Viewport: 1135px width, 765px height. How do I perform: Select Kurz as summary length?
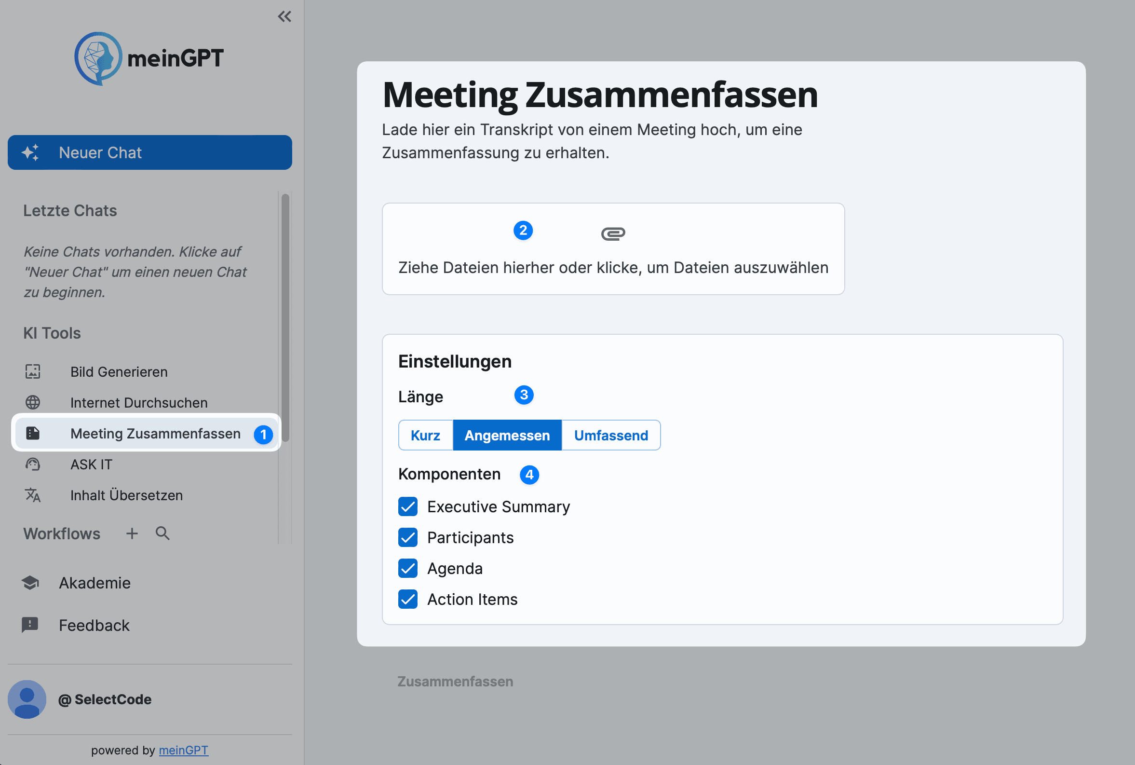click(425, 435)
